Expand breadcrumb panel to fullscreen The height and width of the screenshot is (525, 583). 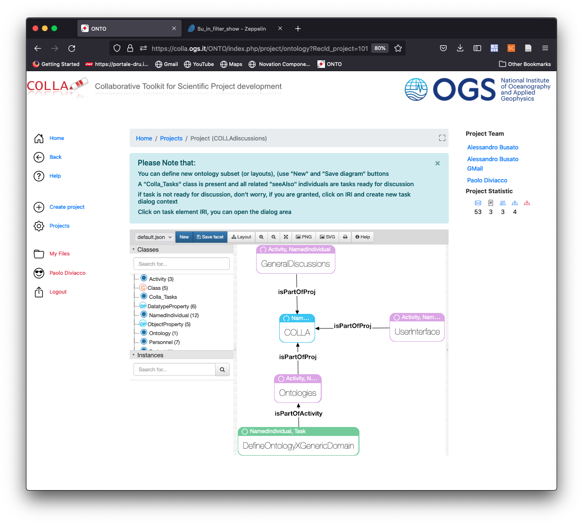click(x=442, y=138)
